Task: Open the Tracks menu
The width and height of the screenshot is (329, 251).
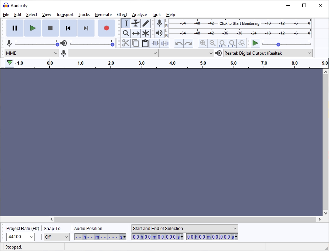Action: pos(84,15)
